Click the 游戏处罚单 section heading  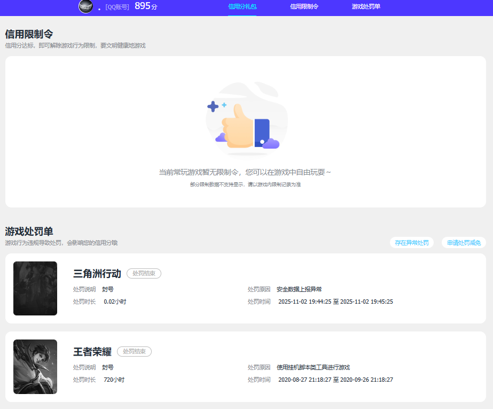coord(29,231)
